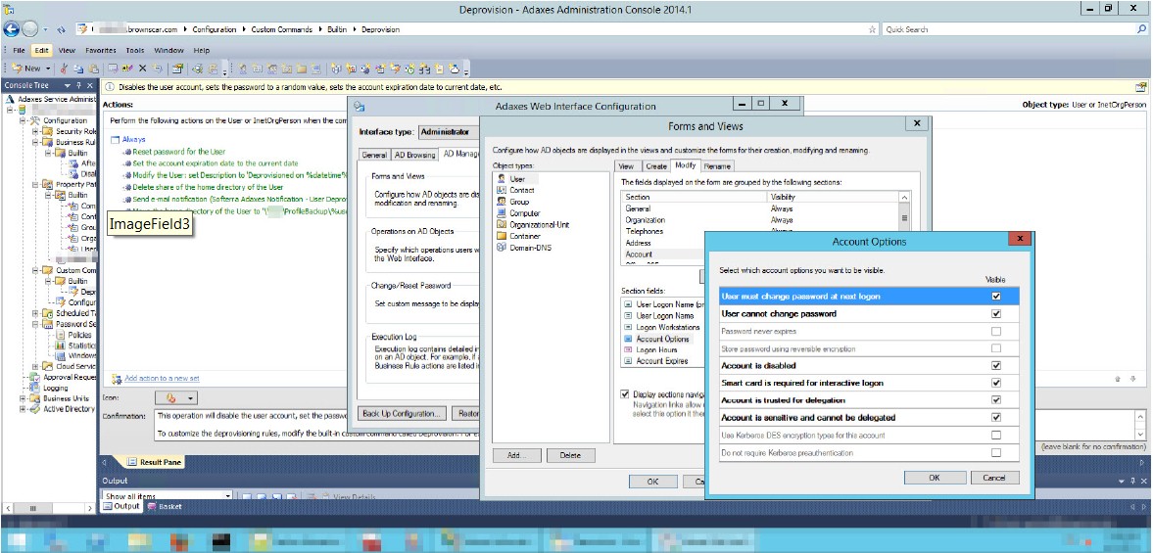
Task: Click the Console Tree horizontal scrollbar
Action: pos(49,507)
